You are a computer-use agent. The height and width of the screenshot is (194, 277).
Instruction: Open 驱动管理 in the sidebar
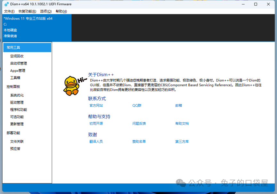tap(17, 102)
